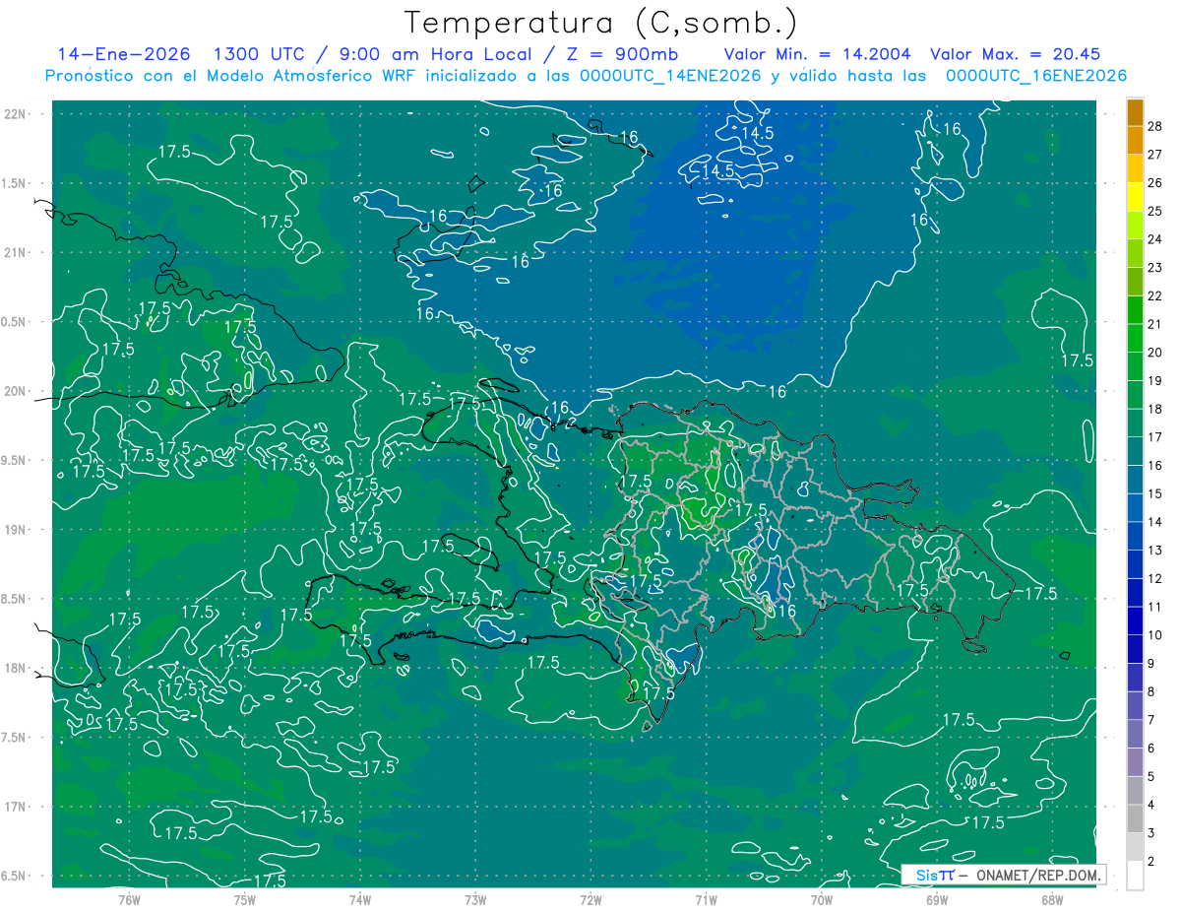Click the colorbar value label "28"
Screen dimensions: 1181x913
[x=1155, y=125]
